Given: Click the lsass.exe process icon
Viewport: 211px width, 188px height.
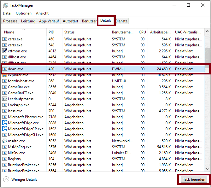Looking at the screenshot, I should (x=5, y=111).
